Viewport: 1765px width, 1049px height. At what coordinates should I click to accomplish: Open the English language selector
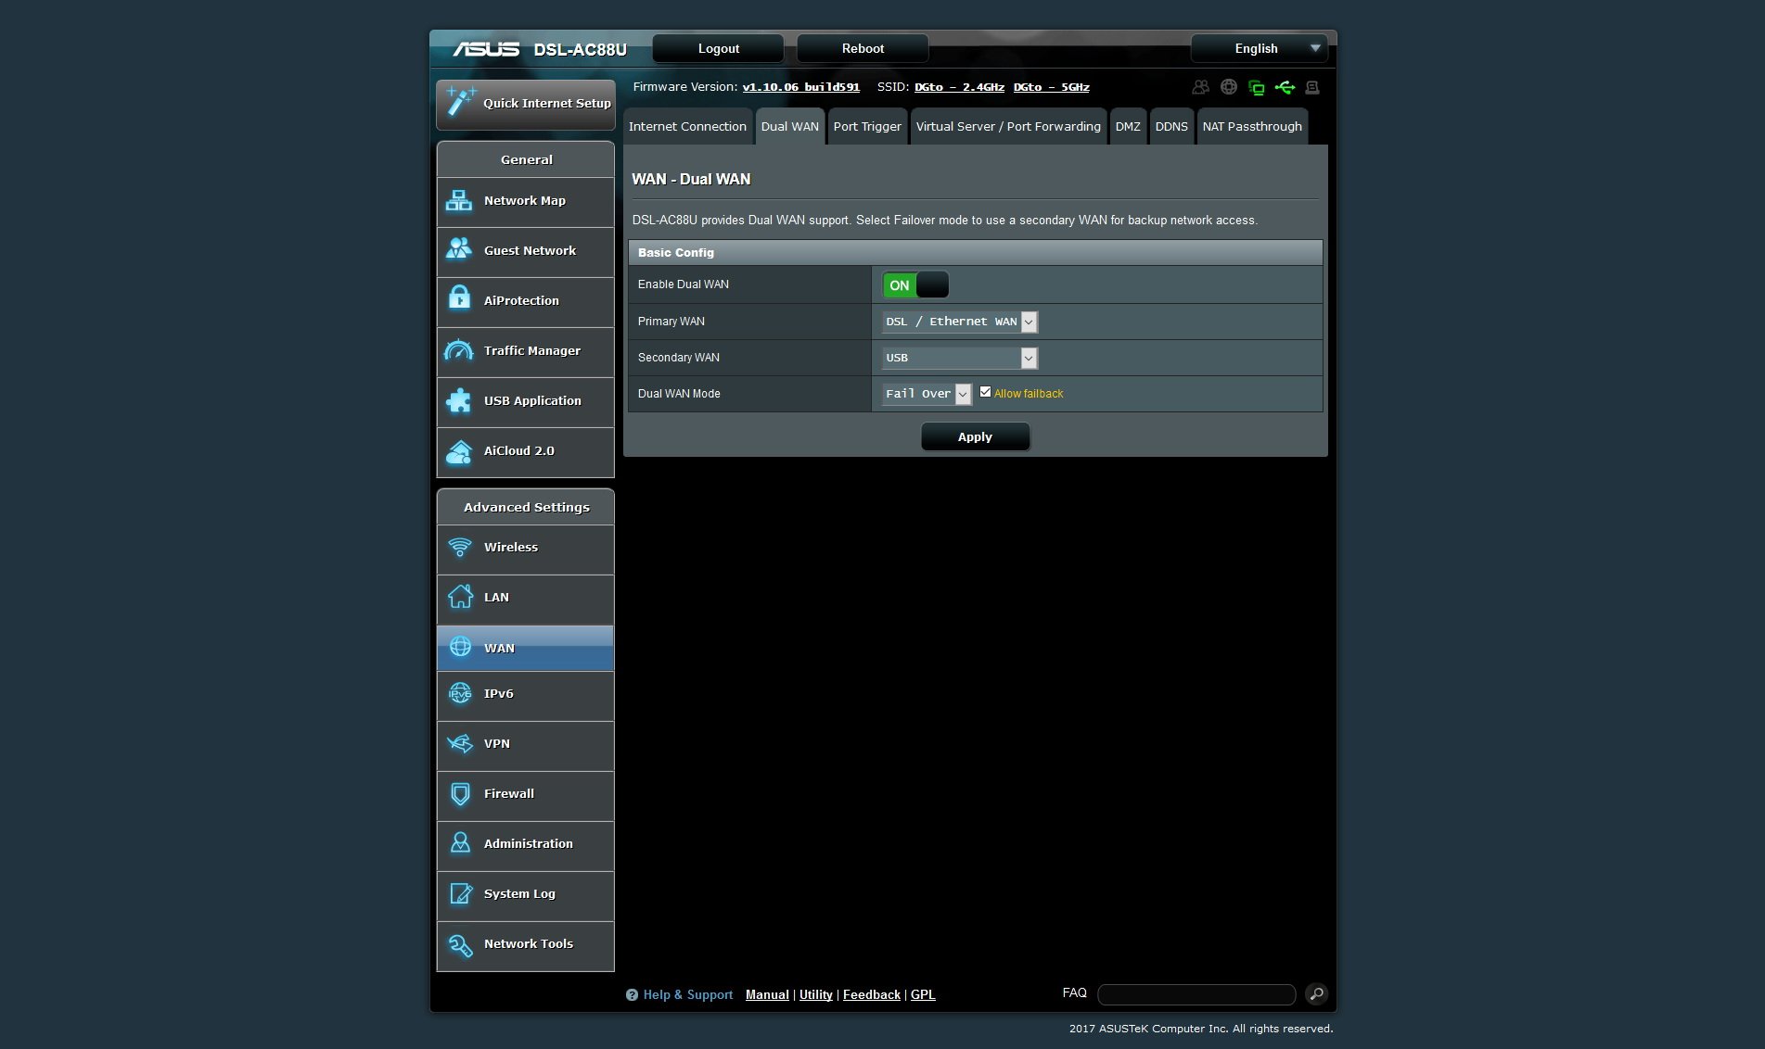point(1259,48)
